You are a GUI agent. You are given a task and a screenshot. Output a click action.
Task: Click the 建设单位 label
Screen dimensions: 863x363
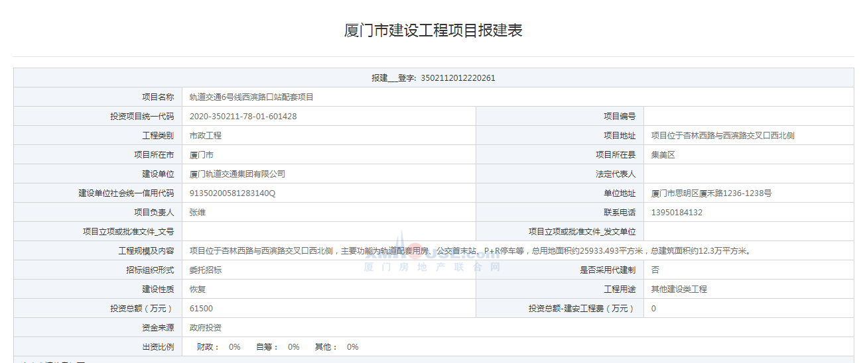158,174
